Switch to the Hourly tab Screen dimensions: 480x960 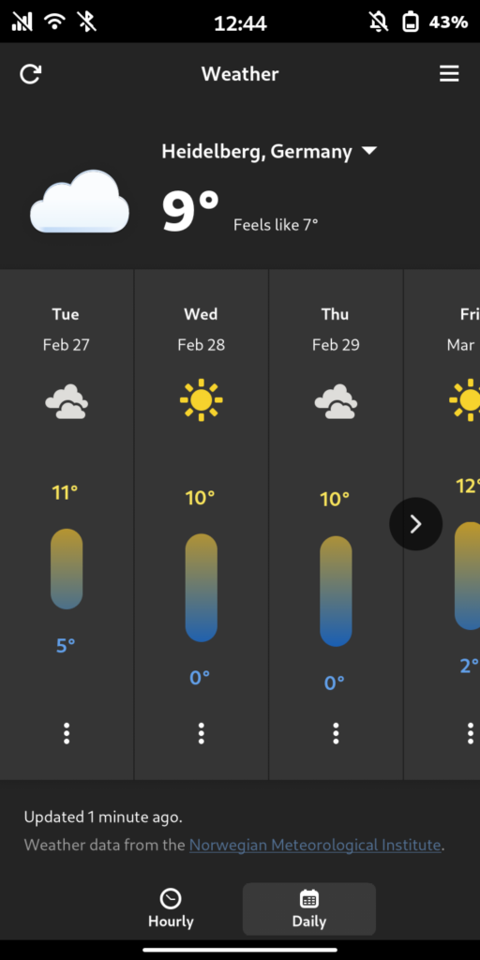tap(171, 909)
